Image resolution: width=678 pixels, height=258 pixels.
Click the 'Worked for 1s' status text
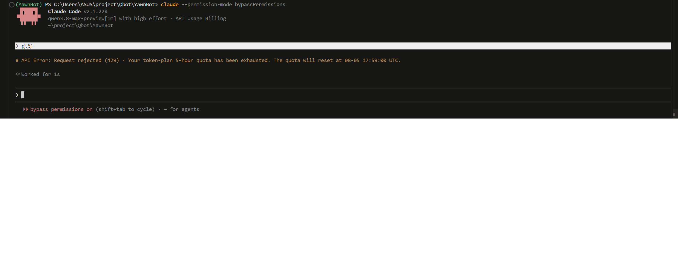coord(40,74)
